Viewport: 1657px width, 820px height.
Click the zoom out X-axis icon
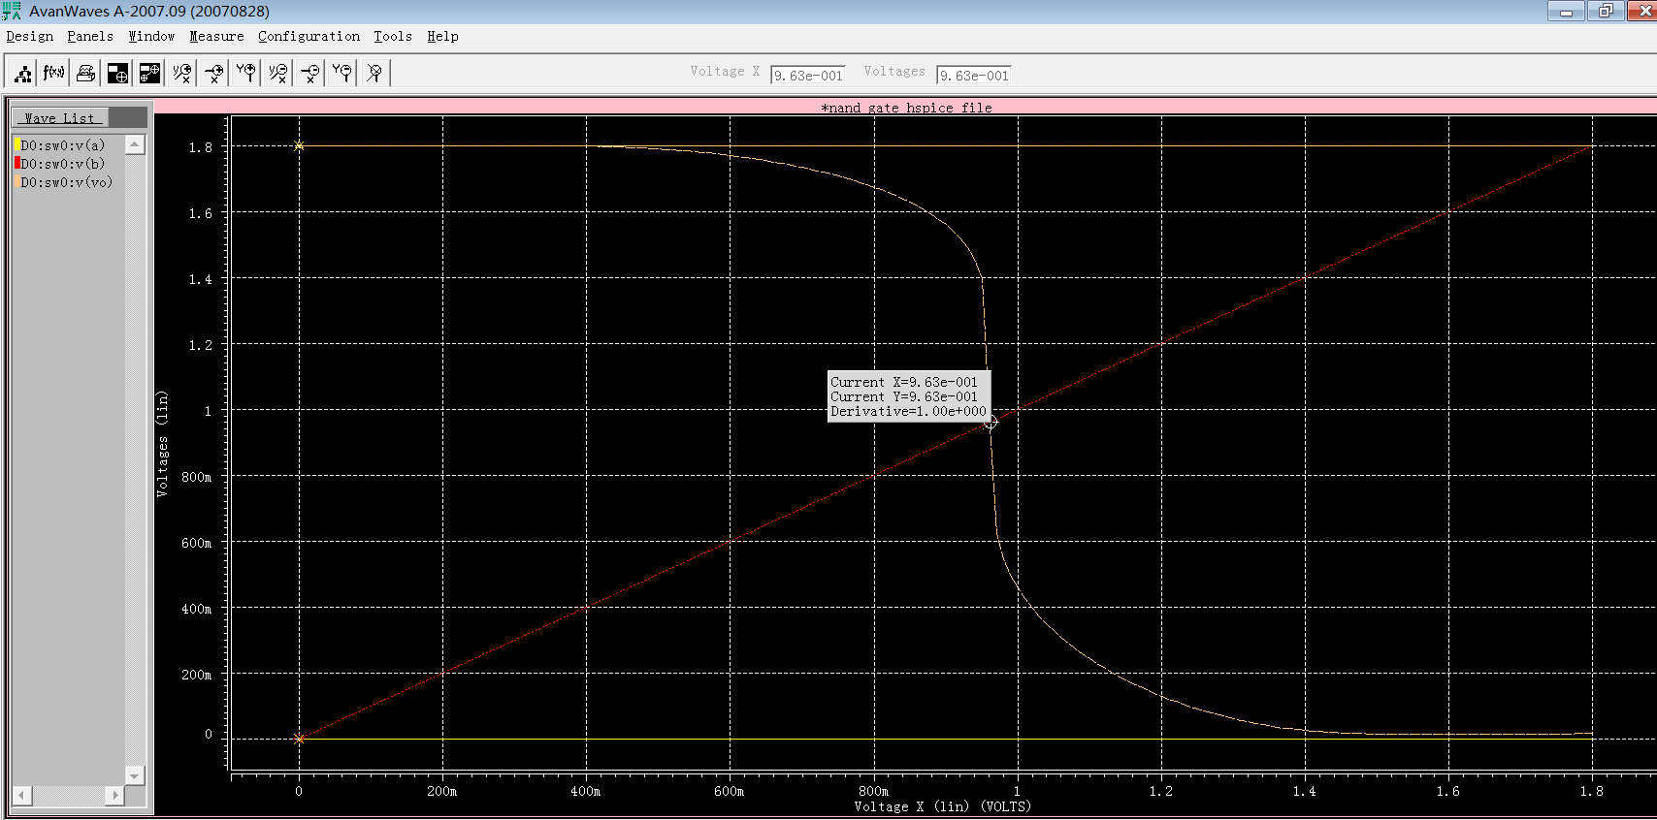(x=309, y=73)
